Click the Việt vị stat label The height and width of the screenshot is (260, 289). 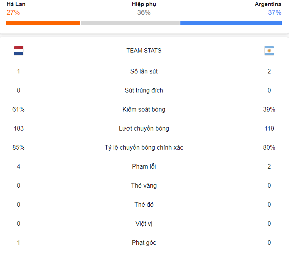pos(144,223)
